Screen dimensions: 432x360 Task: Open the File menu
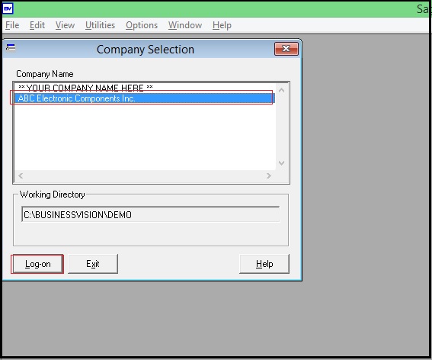tap(12, 25)
